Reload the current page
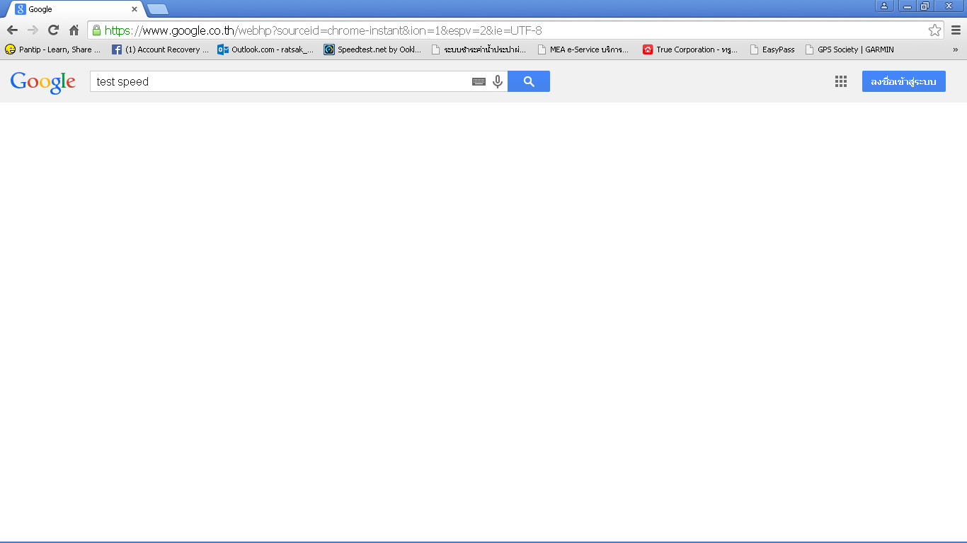 click(53, 30)
